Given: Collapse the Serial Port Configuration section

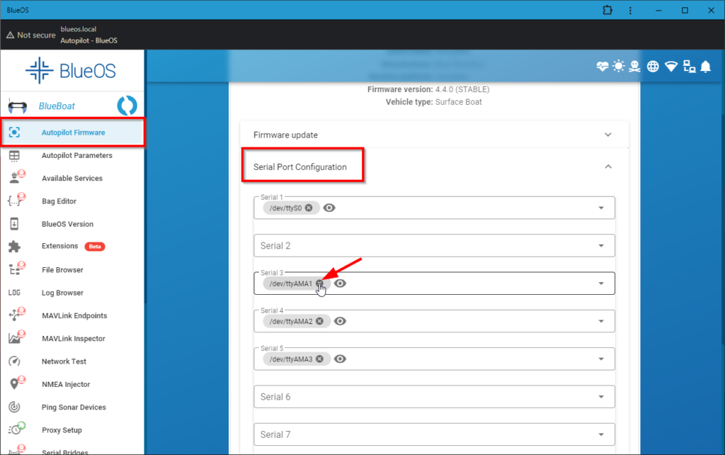Looking at the screenshot, I should click(607, 166).
